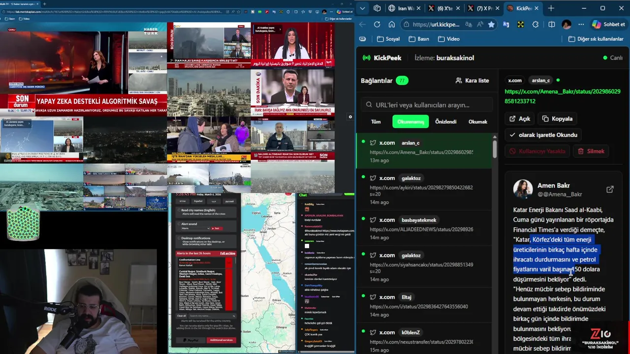This screenshot has width=630, height=354.
Task: Switch to the Iran War browser tab
Action: [403, 8]
